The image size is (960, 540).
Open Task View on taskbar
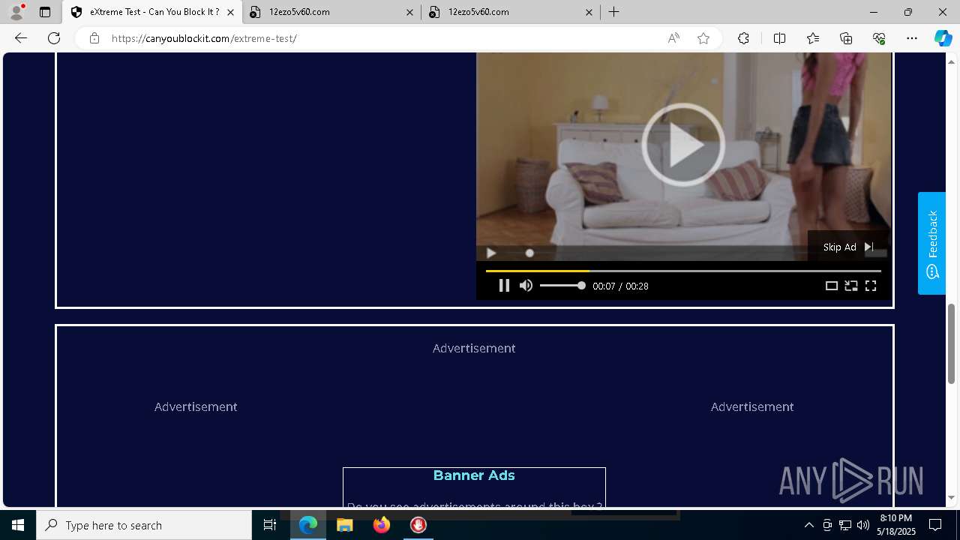pyautogui.click(x=270, y=525)
